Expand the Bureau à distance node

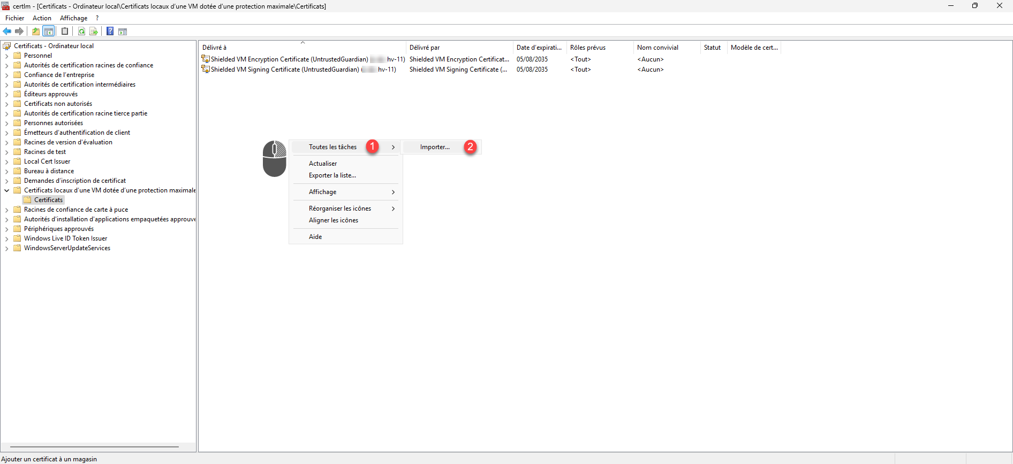pos(6,171)
